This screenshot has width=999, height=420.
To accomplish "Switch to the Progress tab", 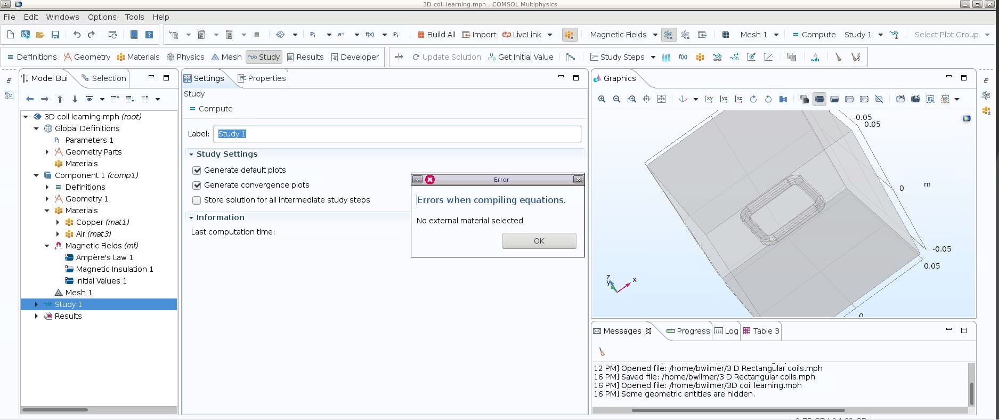I will click(688, 331).
